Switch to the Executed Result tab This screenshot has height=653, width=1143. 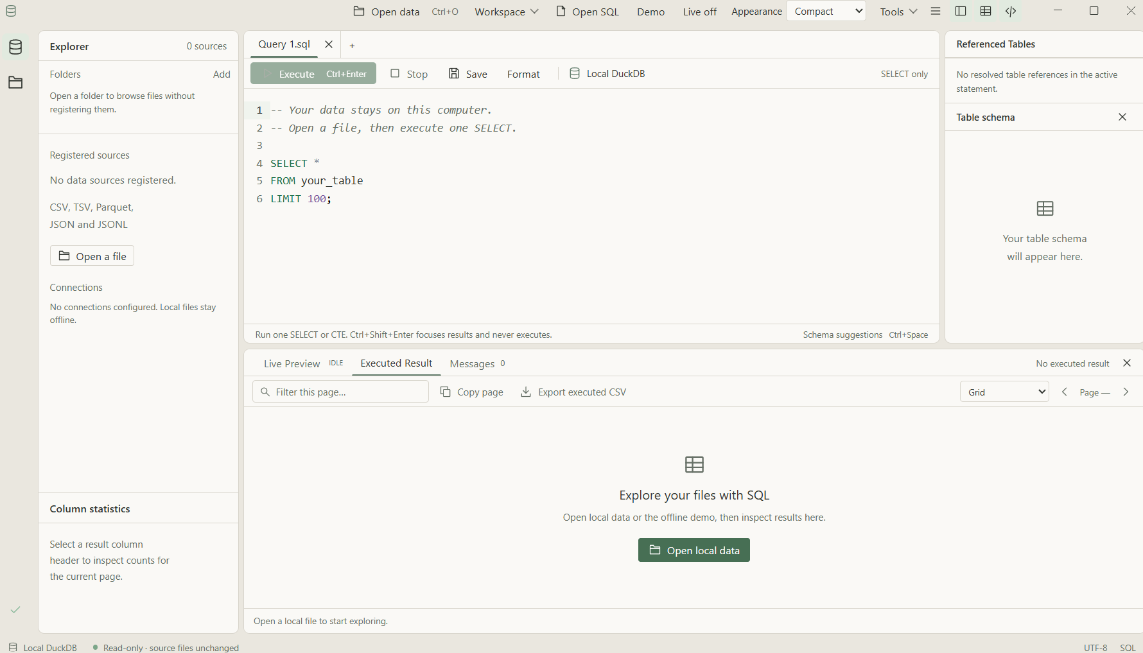coord(396,363)
